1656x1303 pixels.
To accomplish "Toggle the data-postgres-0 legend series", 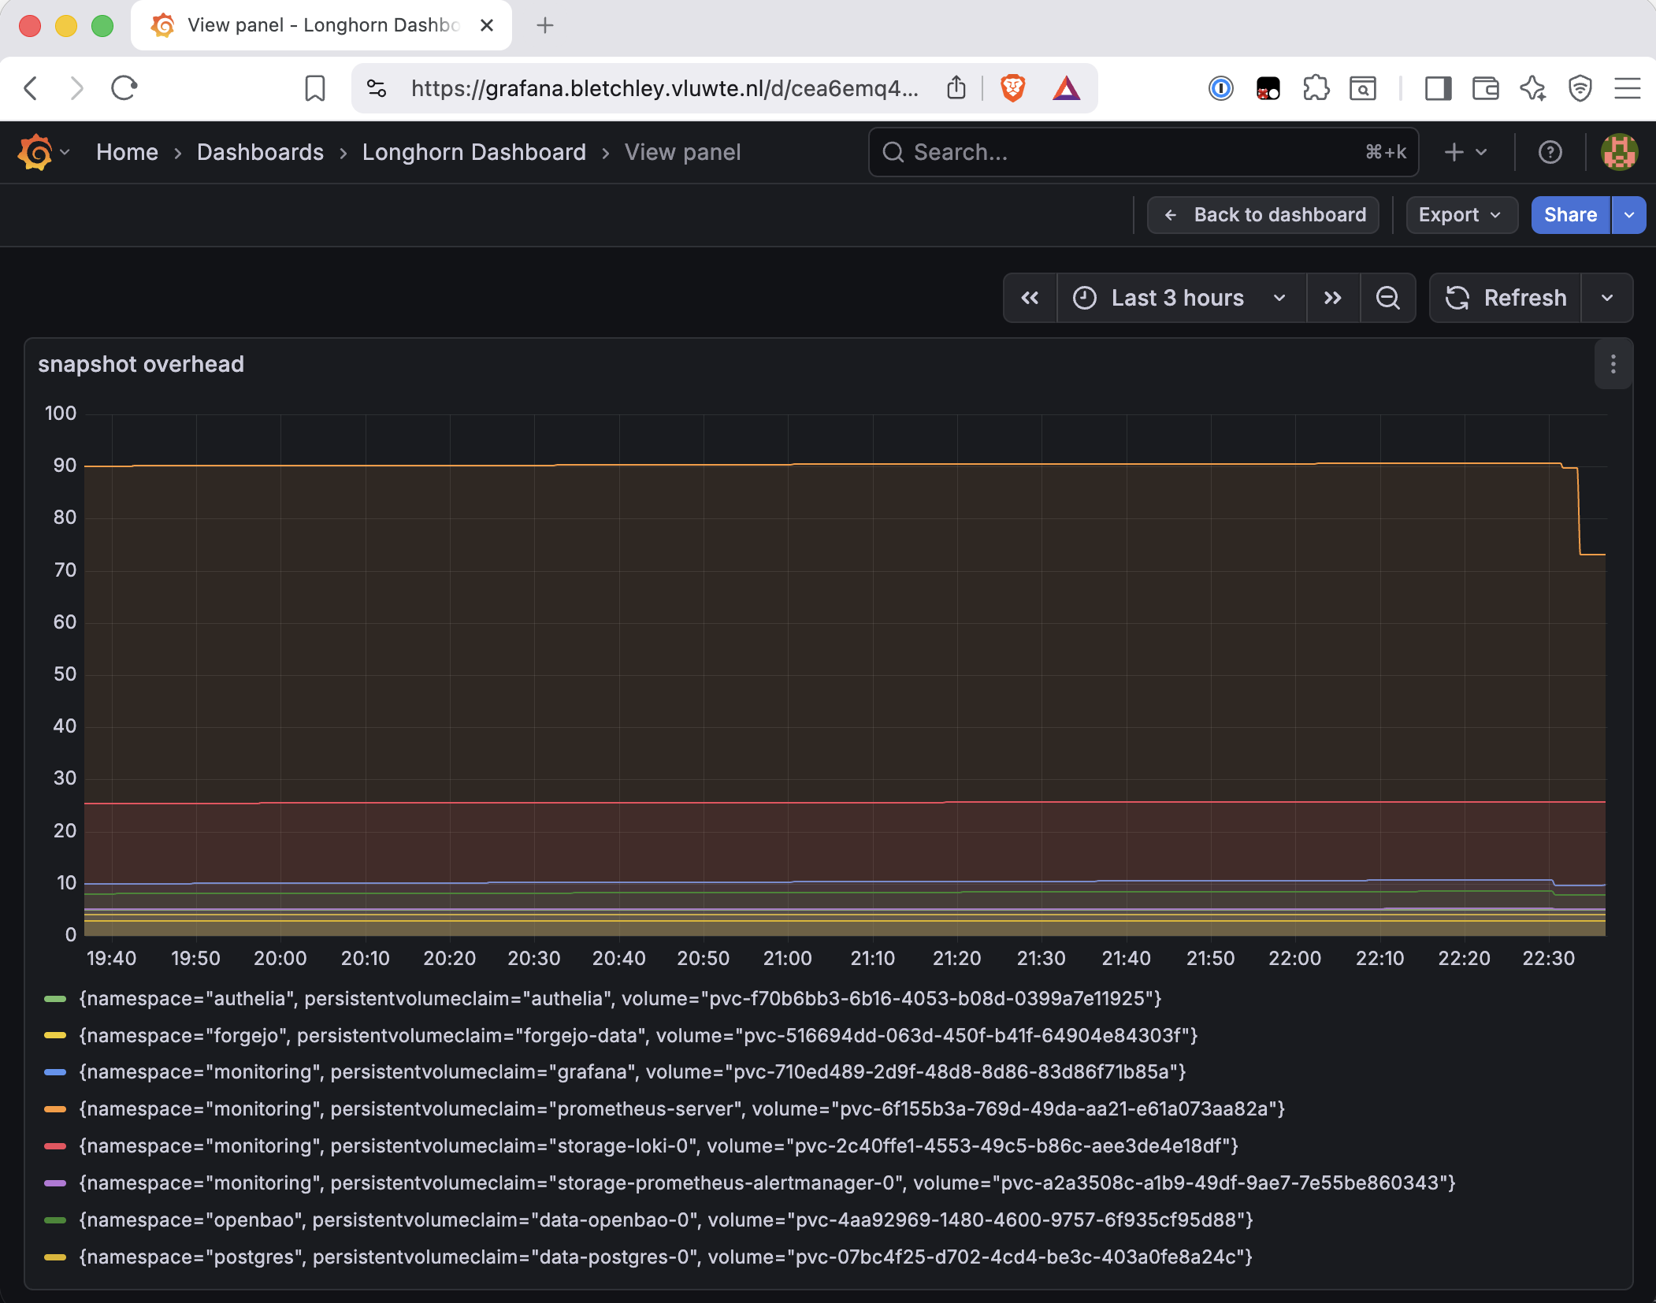I will [666, 1257].
